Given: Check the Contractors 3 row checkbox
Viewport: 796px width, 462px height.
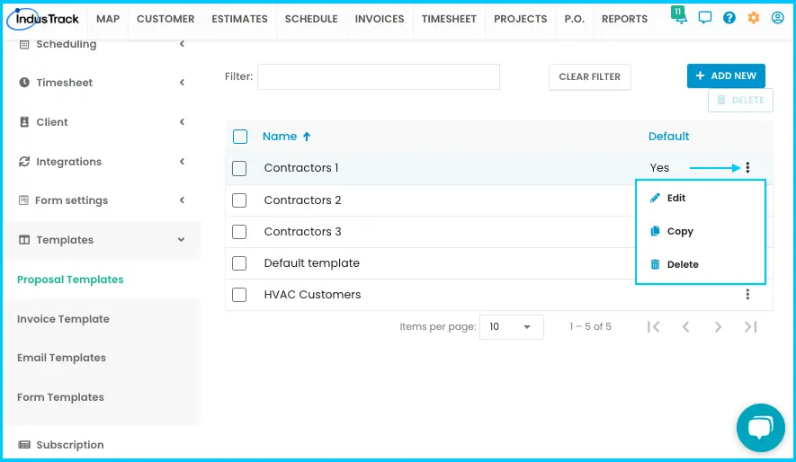Looking at the screenshot, I should click(239, 232).
